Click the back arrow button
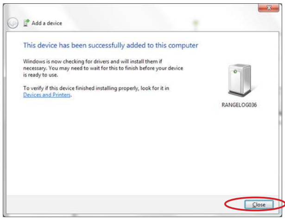This screenshot has width=285, height=219. 13,23
